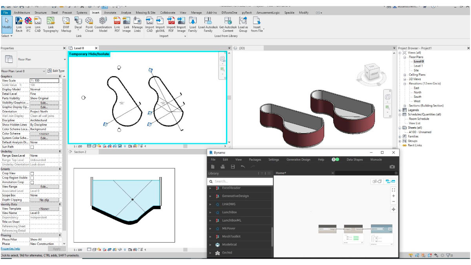
Task: Expand the Ceiling Plans node
Action: click(x=405, y=75)
